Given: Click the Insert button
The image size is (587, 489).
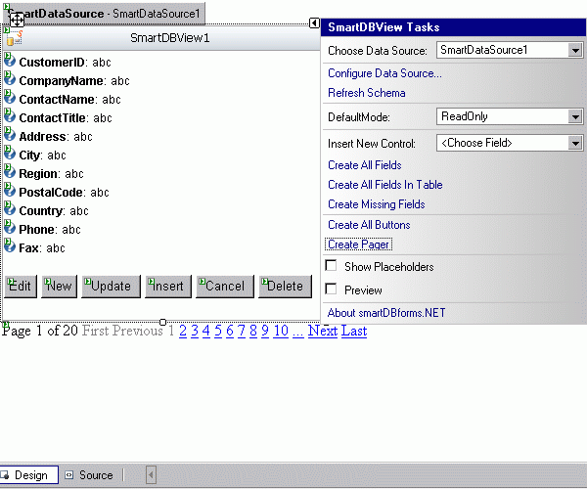Looking at the screenshot, I should (x=168, y=287).
